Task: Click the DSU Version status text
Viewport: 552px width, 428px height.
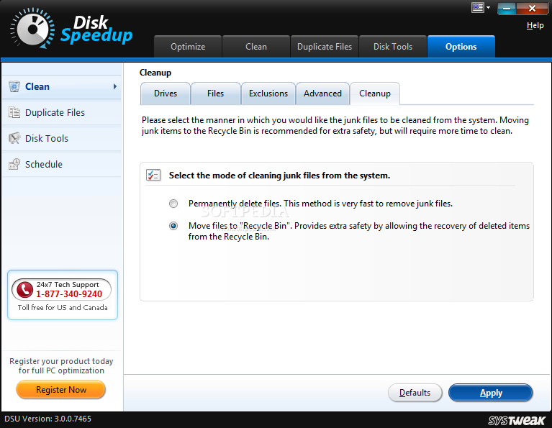Action: (x=48, y=419)
